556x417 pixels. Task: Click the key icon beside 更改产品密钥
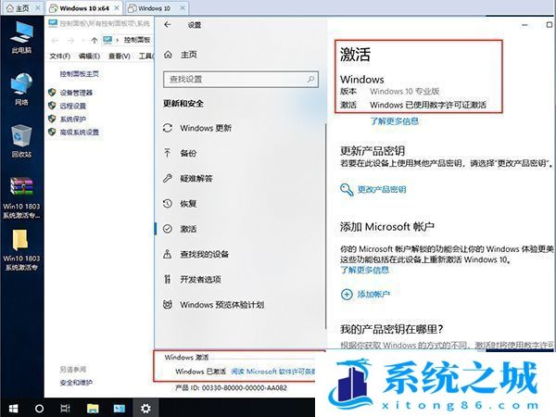pyautogui.click(x=347, y=189)
